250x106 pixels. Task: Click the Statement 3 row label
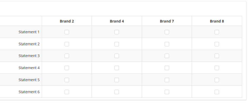[x=29, y=56]
